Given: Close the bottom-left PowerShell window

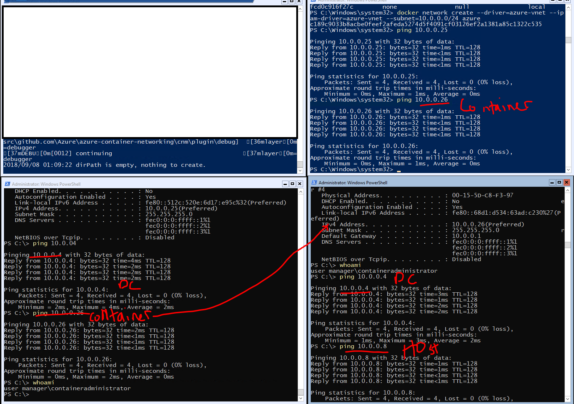Looking at the screenshot, I should (300, 184).
